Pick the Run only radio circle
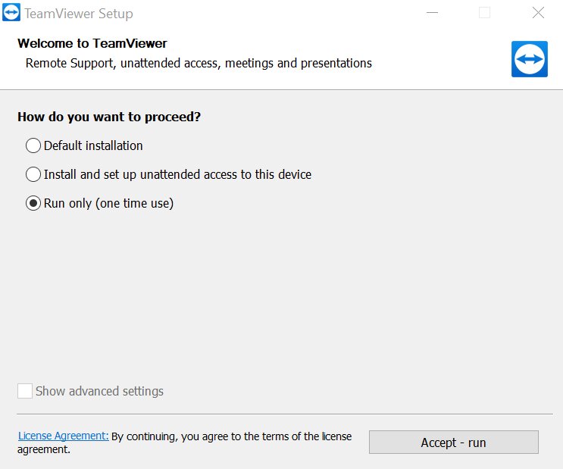Viewport: 563px width, 469px height. pos(33,203)
